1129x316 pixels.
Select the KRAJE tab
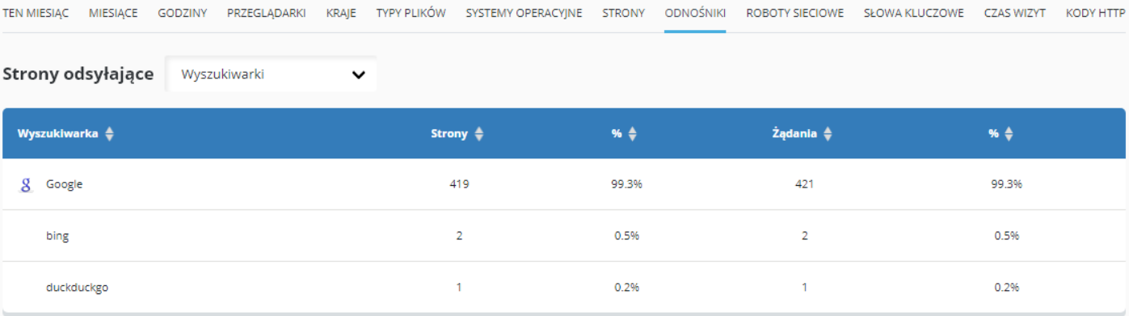tap(341, 14)
